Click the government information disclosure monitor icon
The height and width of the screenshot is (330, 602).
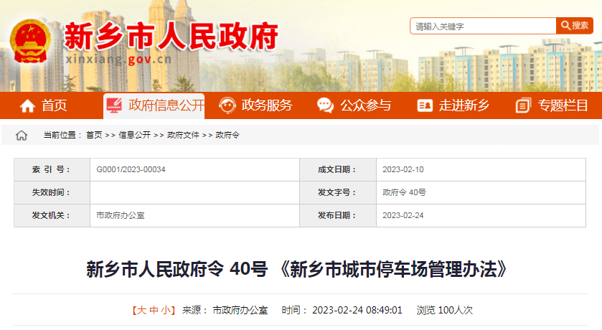click(x=114, y=105)
